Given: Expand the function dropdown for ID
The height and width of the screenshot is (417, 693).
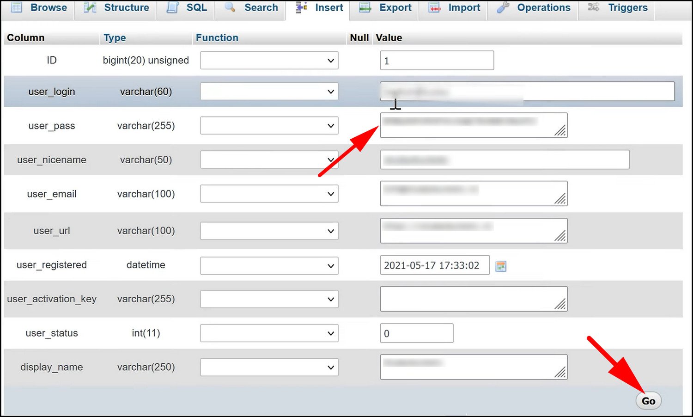Looking at the screenshot, I should [x=269, y=61].
